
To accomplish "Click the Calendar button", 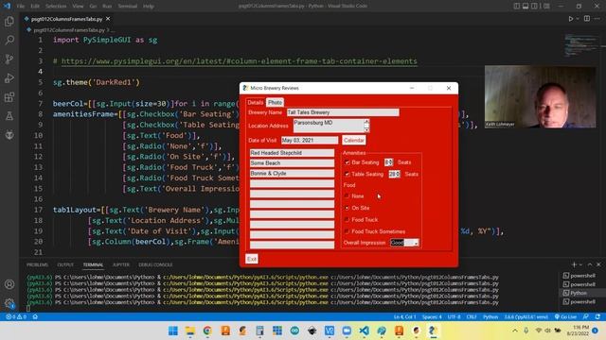I will (x=353, y=141).
